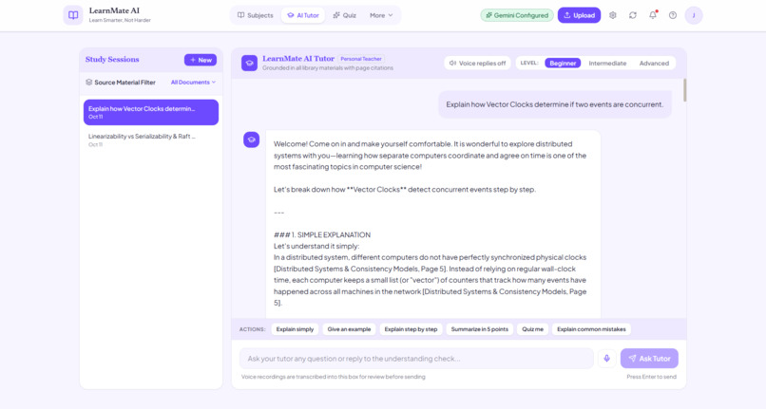Image resolution: width=766 pixels, height=409 pixels.
Task: Open the All Documents filter dropdown
Action: pos(194,82)
